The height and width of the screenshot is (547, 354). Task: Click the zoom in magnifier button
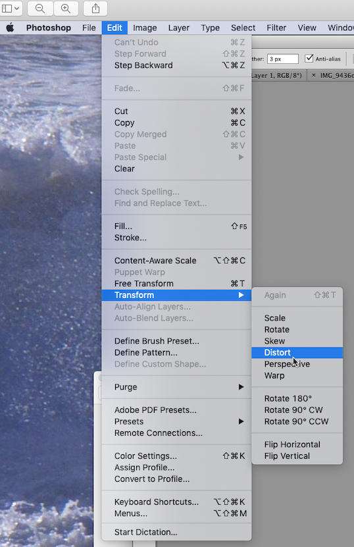point(66,9)
